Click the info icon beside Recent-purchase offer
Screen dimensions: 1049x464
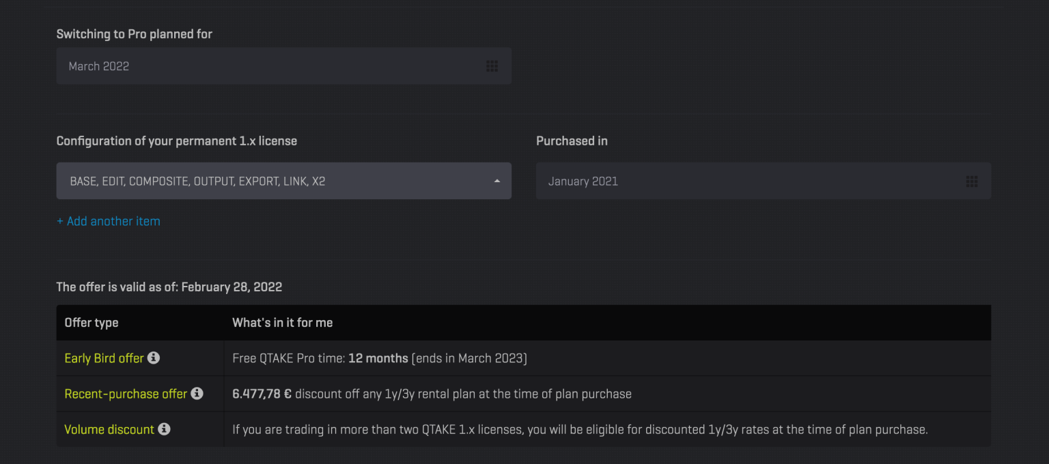(197, 394)
